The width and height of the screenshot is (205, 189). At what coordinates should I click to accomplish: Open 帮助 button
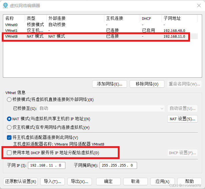click(189, 182)
